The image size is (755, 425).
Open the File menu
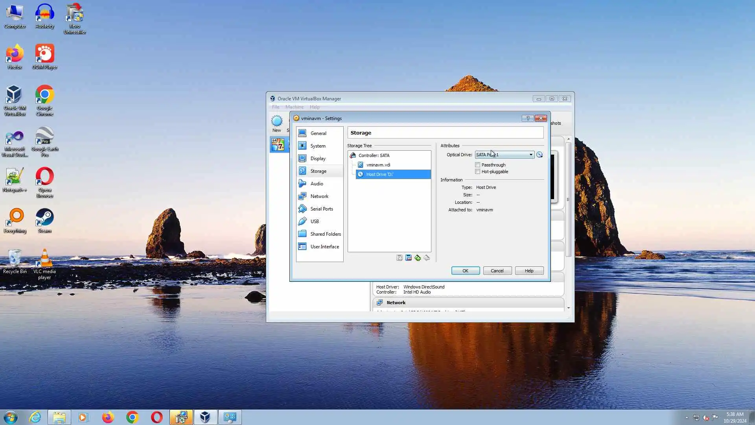(x=276, y=107)
